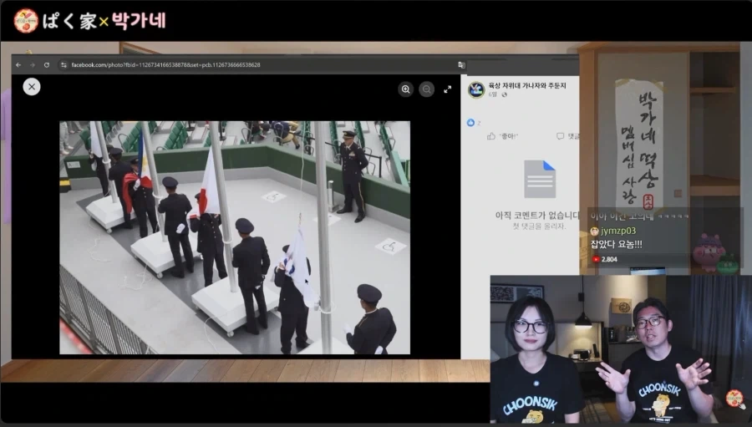Click the public globe privacy icon
Viewport: 752px width, 427px height.
(x=504, y=94)
